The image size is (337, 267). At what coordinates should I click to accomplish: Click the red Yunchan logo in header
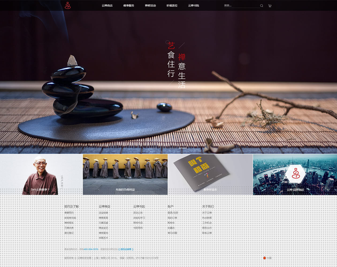(x=68, y=5)
